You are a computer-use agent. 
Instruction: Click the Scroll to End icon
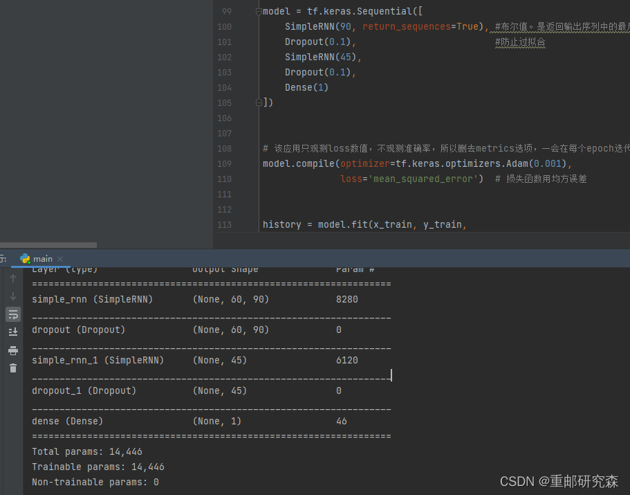pyautogui.click(x=12, y=332)
